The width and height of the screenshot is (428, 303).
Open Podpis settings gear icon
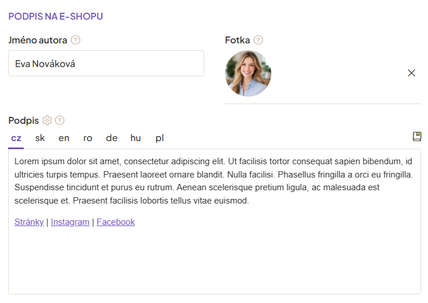coord(47,120)
